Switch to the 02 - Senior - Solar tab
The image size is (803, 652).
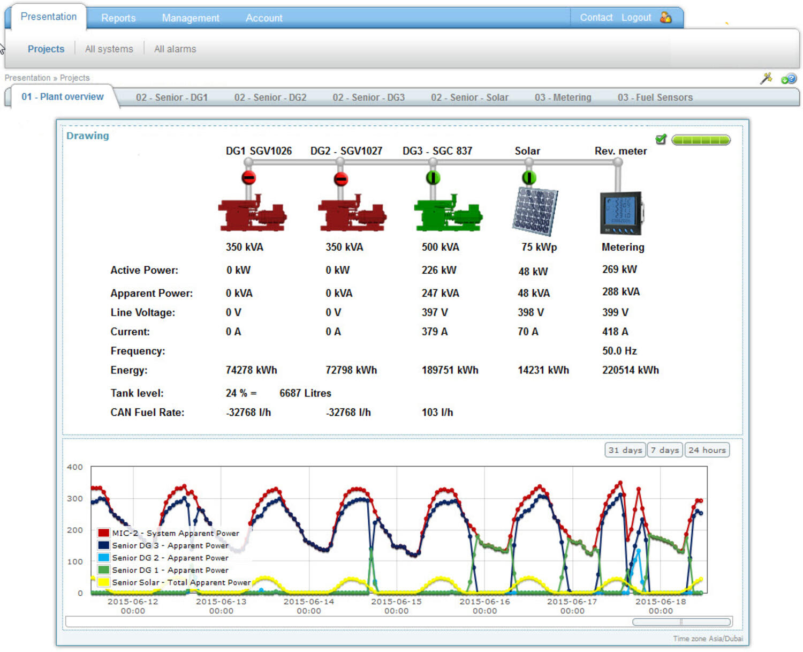(470, 97)
